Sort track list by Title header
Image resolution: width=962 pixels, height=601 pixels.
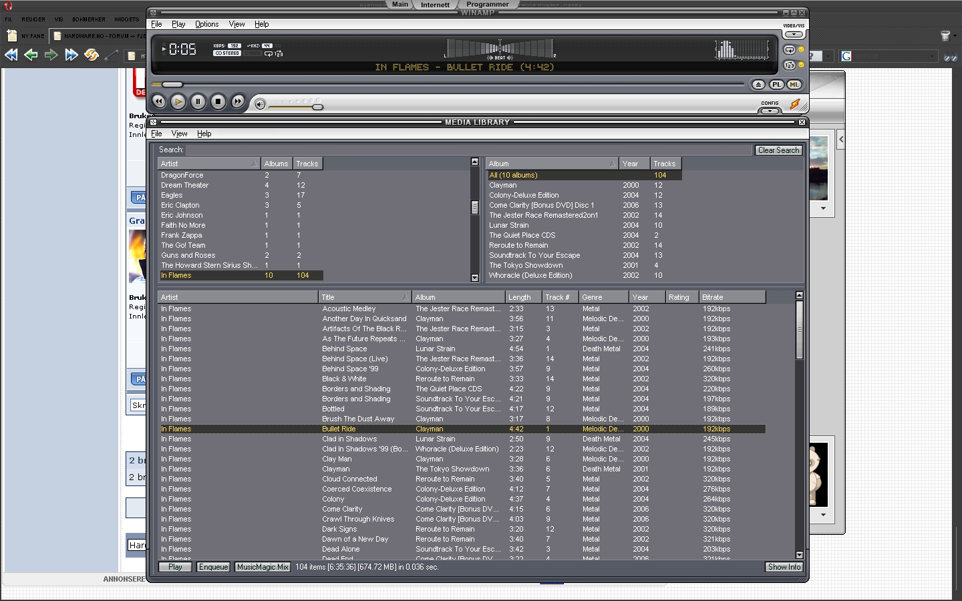364,297
